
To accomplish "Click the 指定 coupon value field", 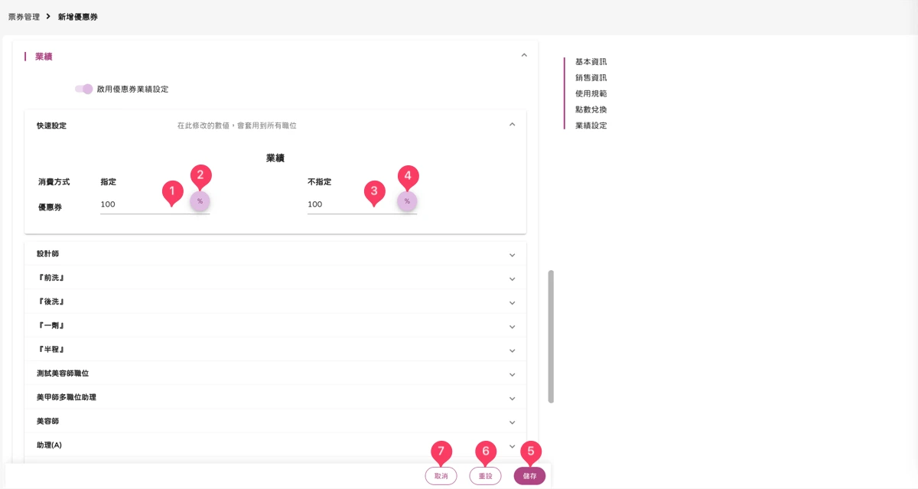I will pos(145,204).
